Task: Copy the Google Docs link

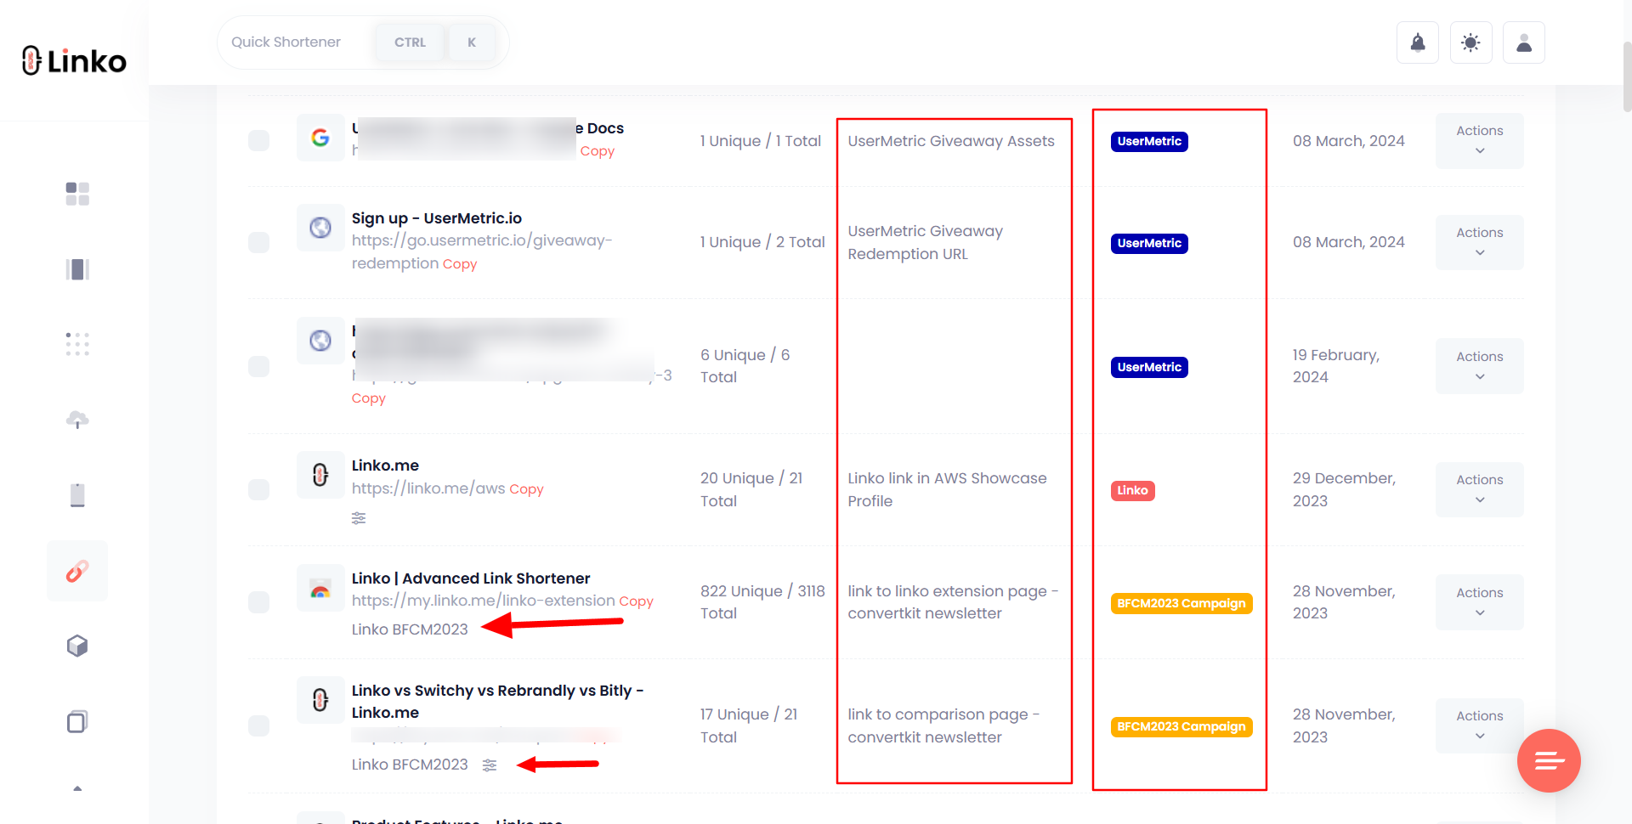Action: [x=597, y=151]
